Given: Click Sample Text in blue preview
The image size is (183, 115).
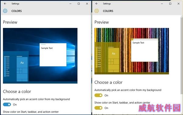Looking at the screenshot, I should tap(47, 48).
